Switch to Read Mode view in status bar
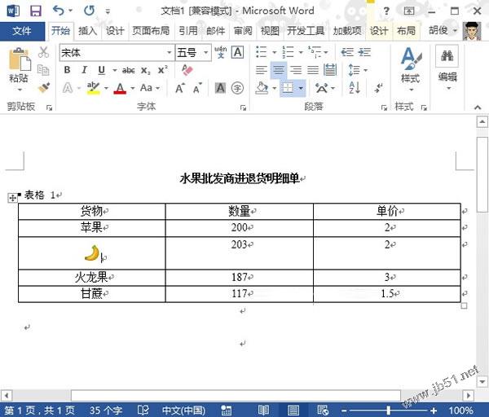The width and height of the screenshot is (489, 417). pos(264,410)
